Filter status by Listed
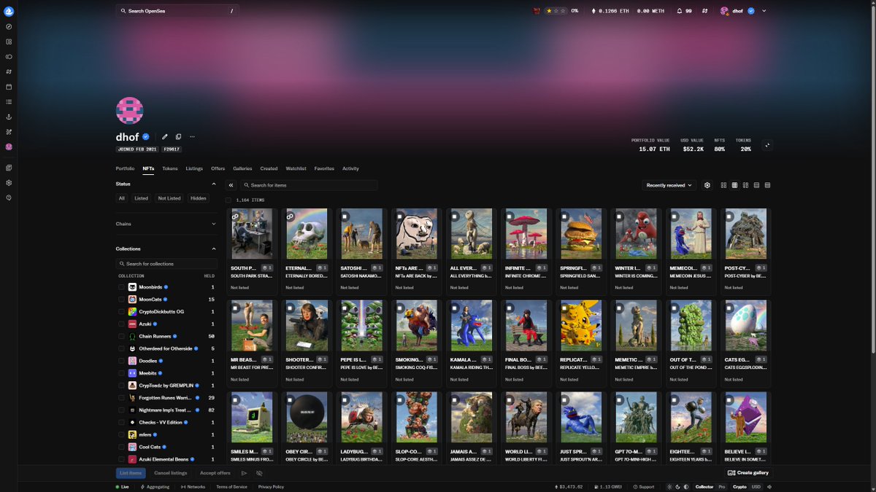This screenshot has width=876, height=492. tap(141, 198)
